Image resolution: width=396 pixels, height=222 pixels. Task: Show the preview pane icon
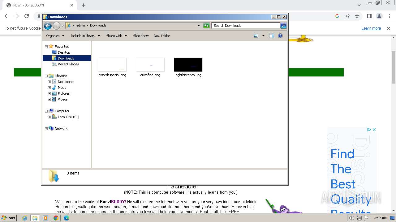272,36
